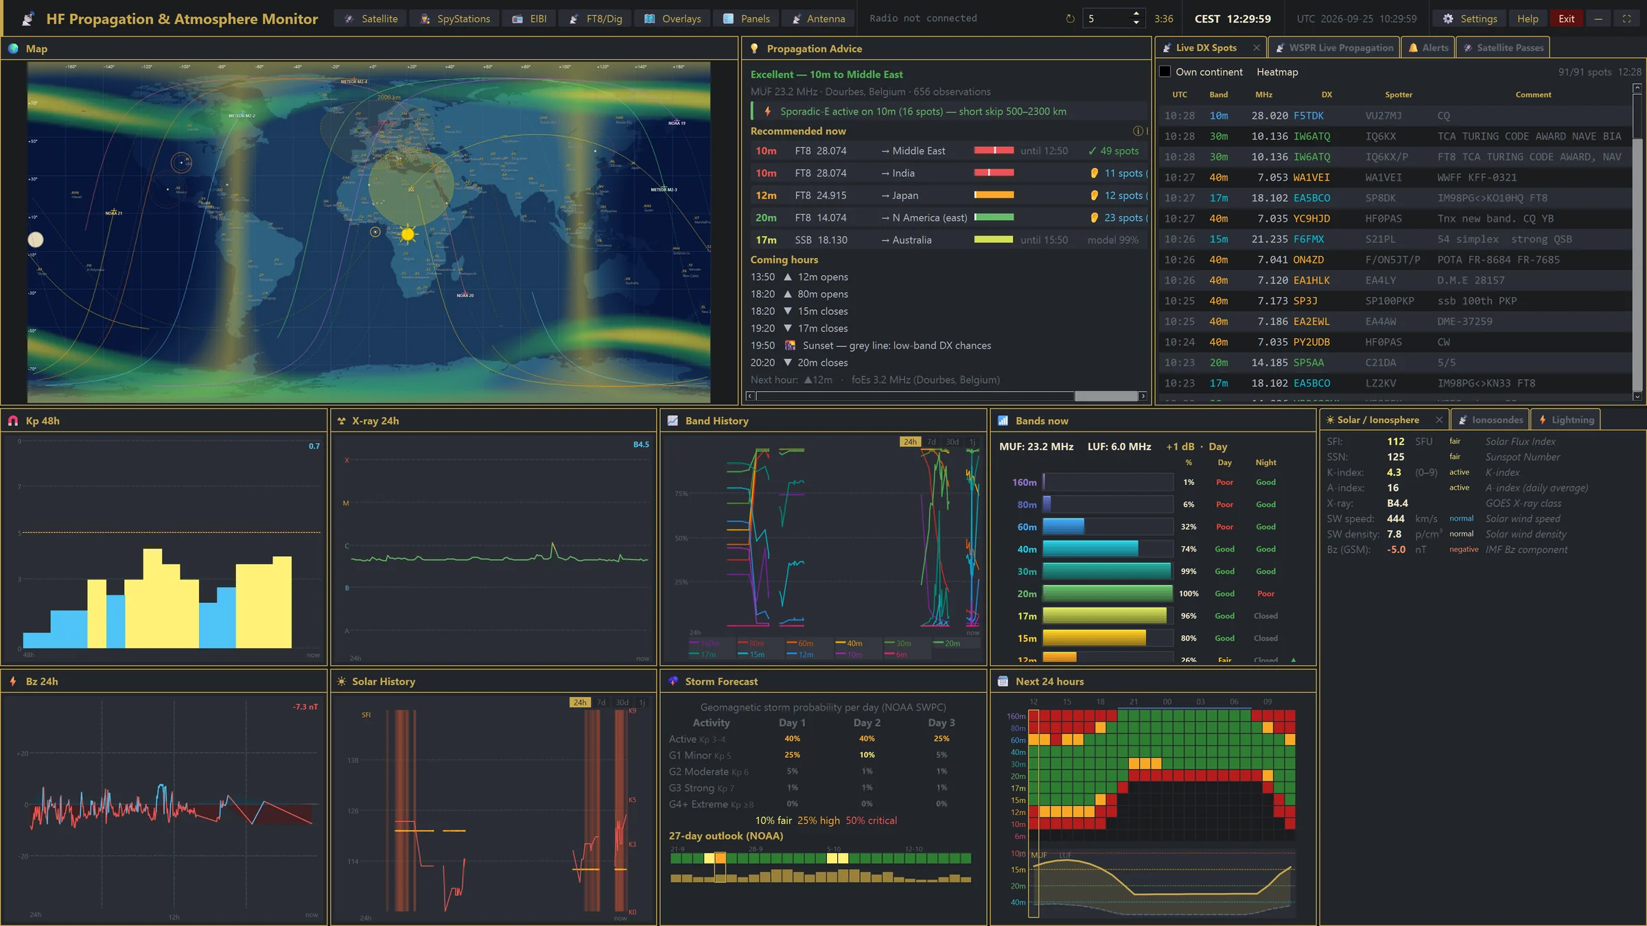Click the X-ray 24h panel icon
The height and width of the screenshot is (926, 1647).
(x=341, y=421)
